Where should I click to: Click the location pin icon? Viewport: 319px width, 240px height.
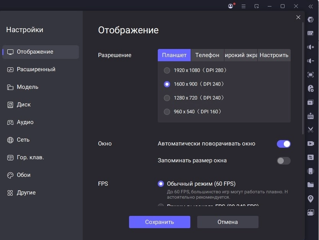pos(311,199)
